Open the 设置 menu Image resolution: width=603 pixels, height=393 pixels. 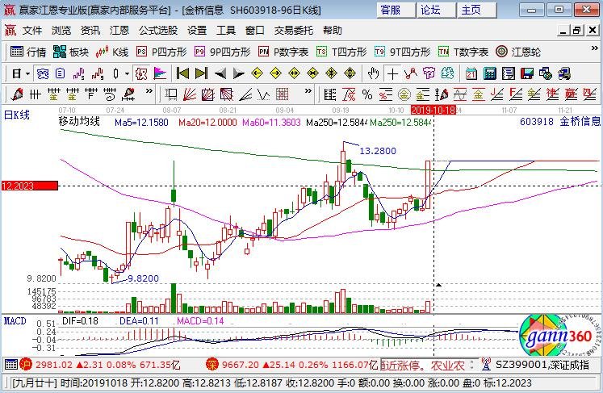pyautogui.click(x=197, y=31)
